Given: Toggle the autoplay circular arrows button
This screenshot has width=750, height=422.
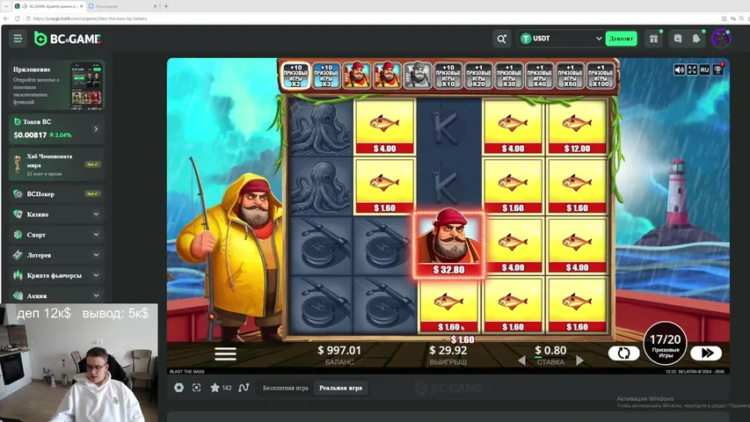Looking at the screenshot, I should [623, 353].
